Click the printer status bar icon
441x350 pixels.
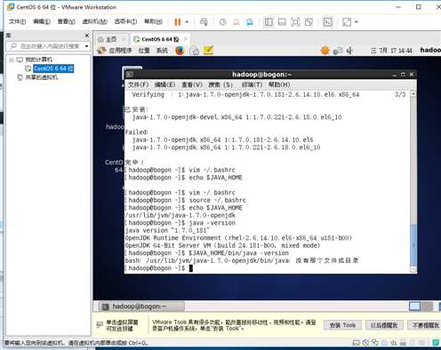(x=403, y=343)
